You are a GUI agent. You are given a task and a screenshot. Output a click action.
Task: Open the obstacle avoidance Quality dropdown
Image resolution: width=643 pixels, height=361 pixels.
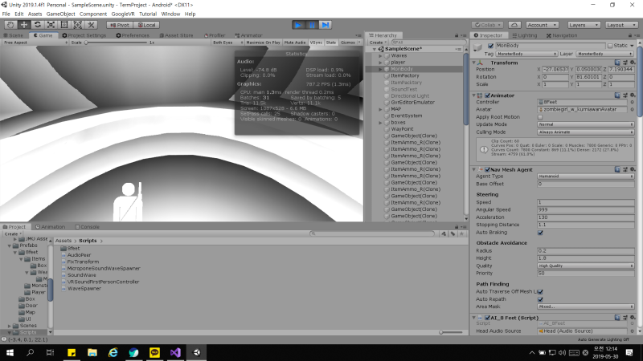[x=586, y=266]
